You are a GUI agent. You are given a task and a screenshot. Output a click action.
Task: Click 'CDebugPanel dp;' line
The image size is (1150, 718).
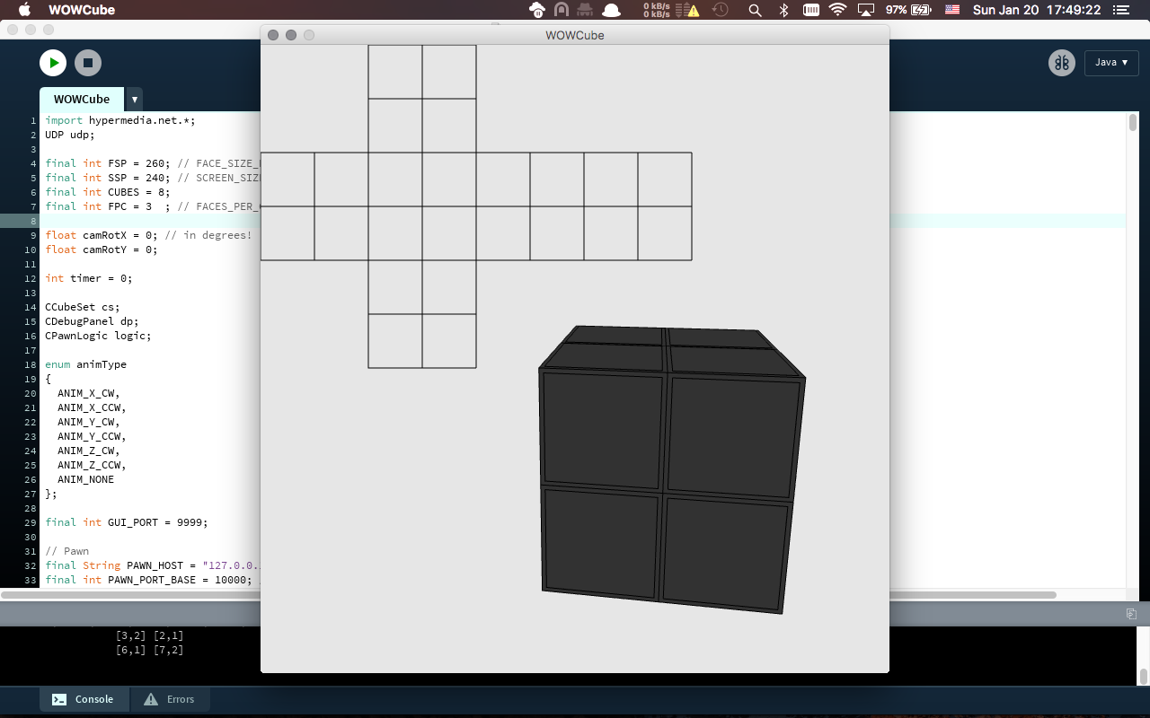tap(92, 321)
